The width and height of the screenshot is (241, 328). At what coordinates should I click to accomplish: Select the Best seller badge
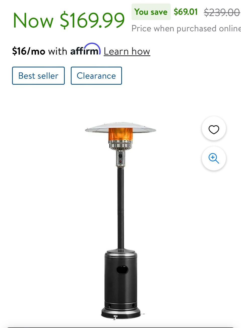pos(38,76)
